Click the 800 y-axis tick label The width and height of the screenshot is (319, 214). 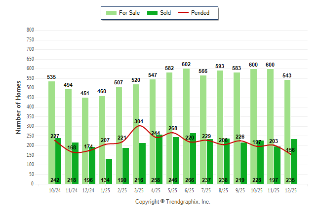(x=30, y=30)
